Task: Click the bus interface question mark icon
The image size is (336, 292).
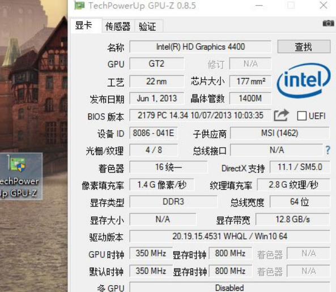Action: pyautogui.click(x=328, y=150)
